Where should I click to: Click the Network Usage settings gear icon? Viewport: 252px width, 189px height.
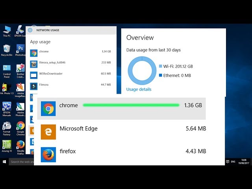30,30
